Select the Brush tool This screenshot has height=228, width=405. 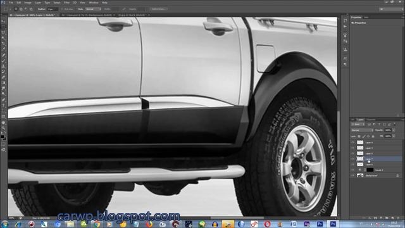pyautogui.click(x=3, y=61)
